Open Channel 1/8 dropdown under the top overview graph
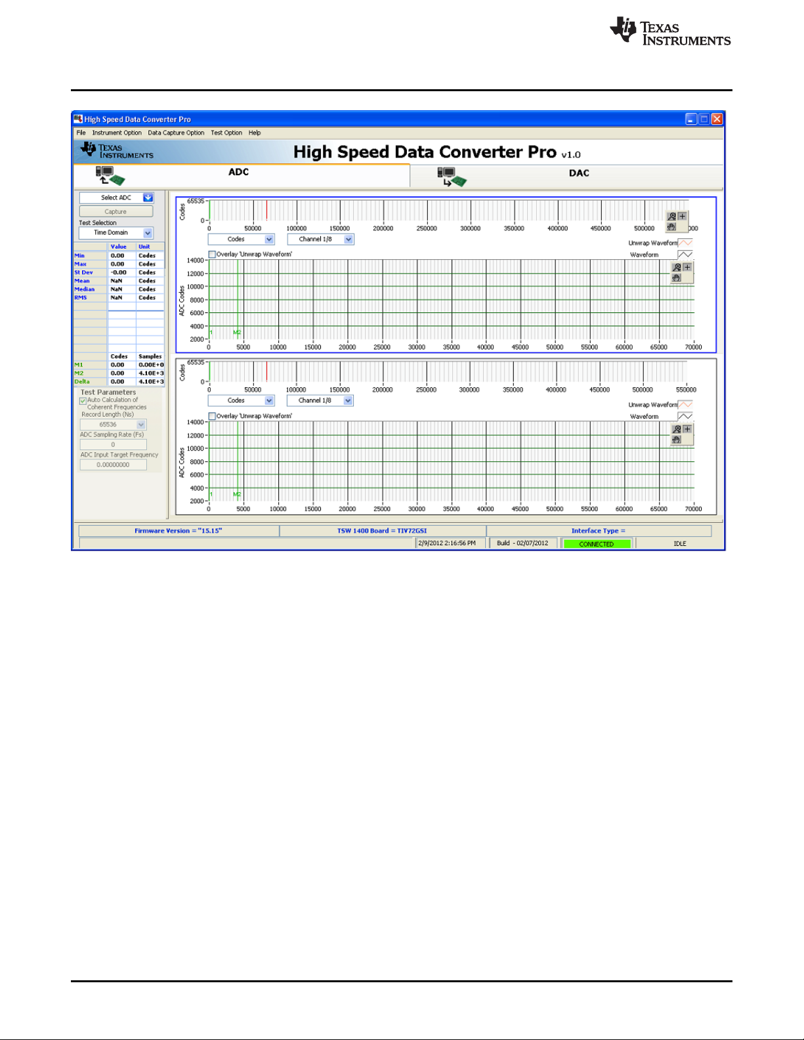This screenshot has height=1040, width=804. 321,239
